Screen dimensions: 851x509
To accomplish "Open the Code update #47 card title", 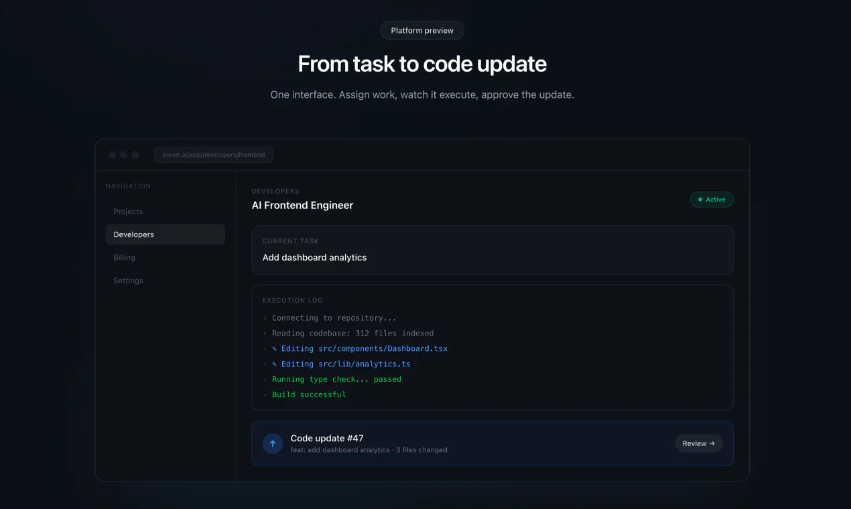I will (327, 438).
